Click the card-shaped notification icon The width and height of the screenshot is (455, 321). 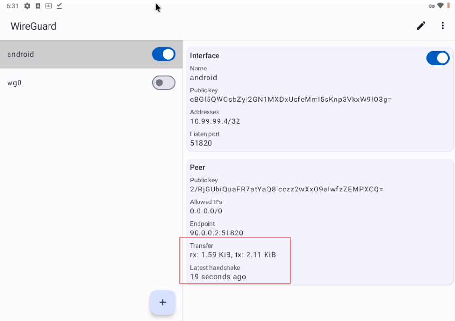click(x=49, y=6)
